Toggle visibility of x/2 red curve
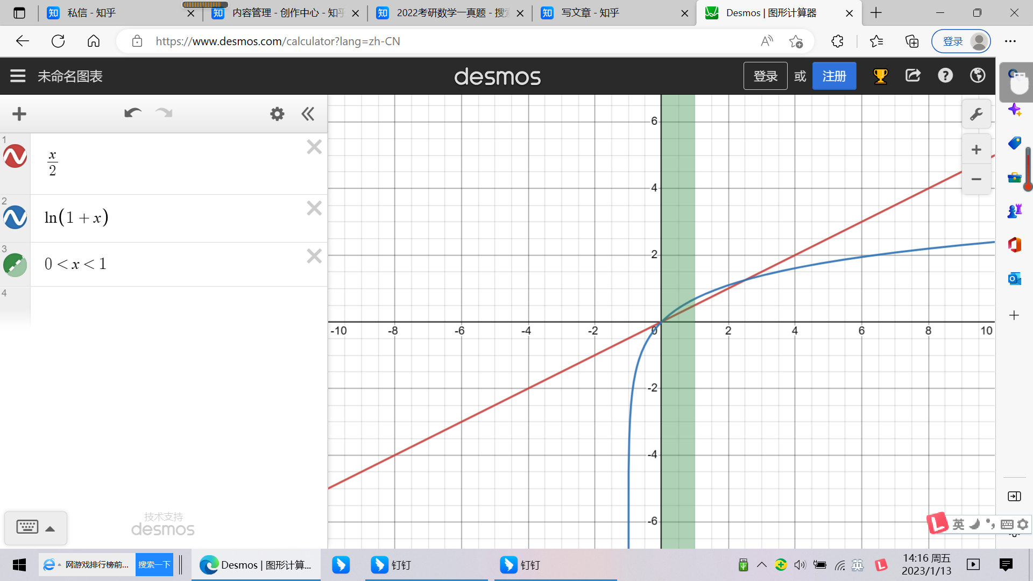 [15, 157]
